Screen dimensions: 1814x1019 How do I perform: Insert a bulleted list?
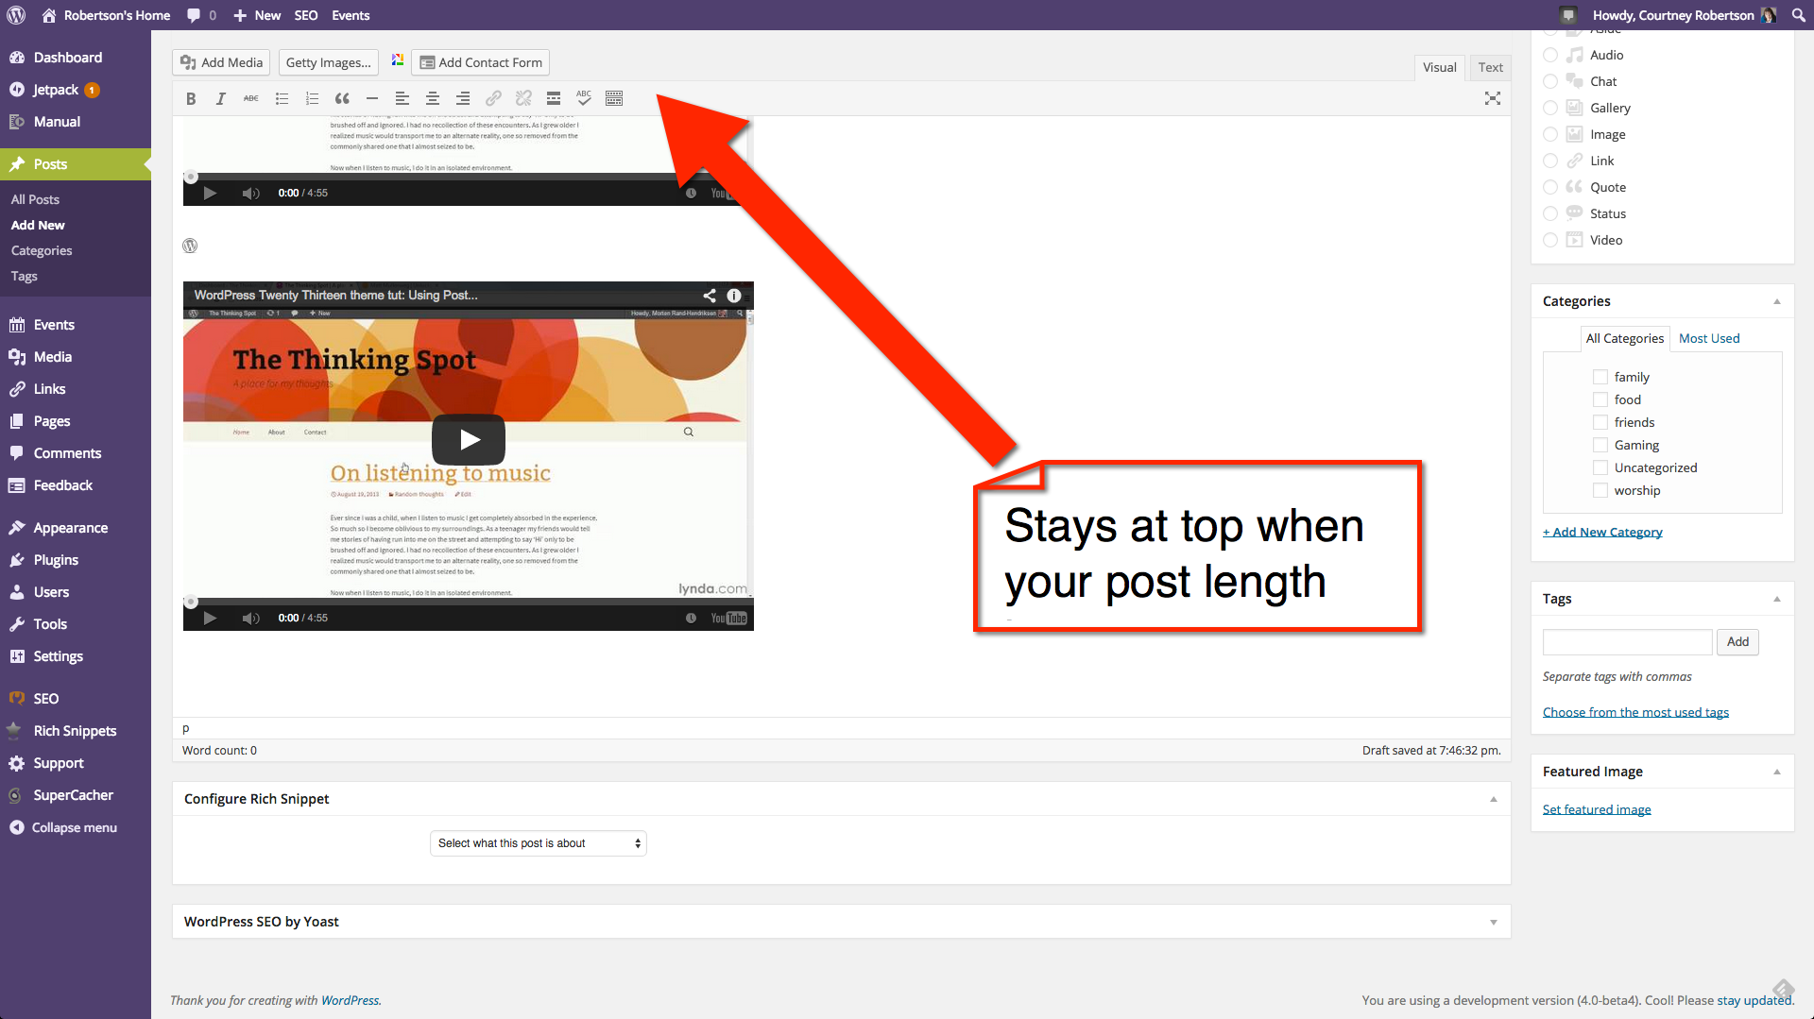[x=282, y=98]
